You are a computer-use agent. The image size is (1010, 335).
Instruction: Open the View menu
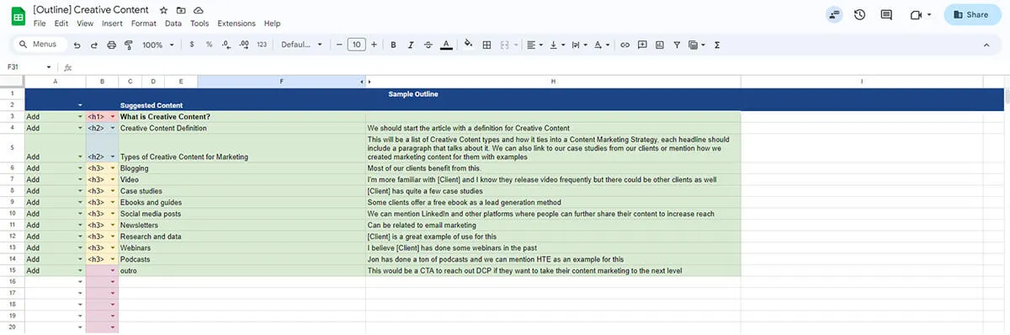(x=85, y=24)
